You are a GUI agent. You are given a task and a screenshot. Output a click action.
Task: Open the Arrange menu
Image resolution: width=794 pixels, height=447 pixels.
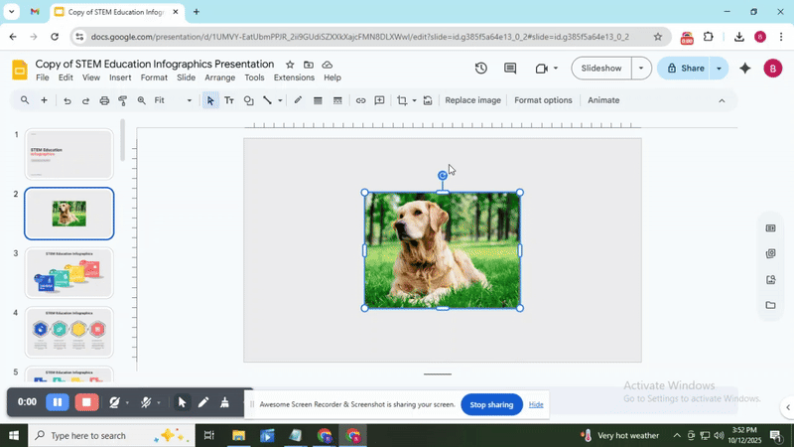coord(219,77)
